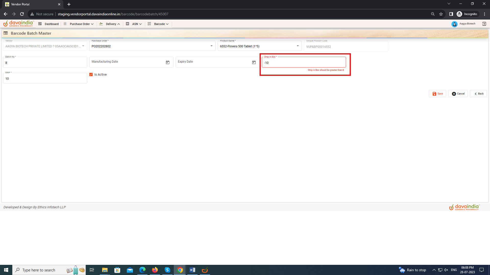
Task: Click the browser zoom magnifier icon
Action: (433, 14)
